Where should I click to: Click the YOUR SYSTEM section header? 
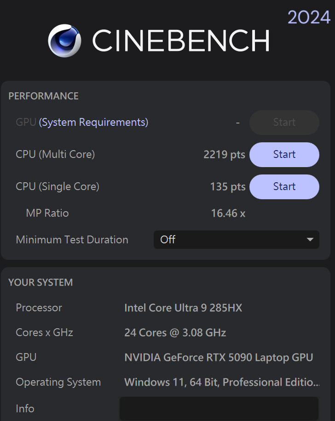tap(40, 282)
